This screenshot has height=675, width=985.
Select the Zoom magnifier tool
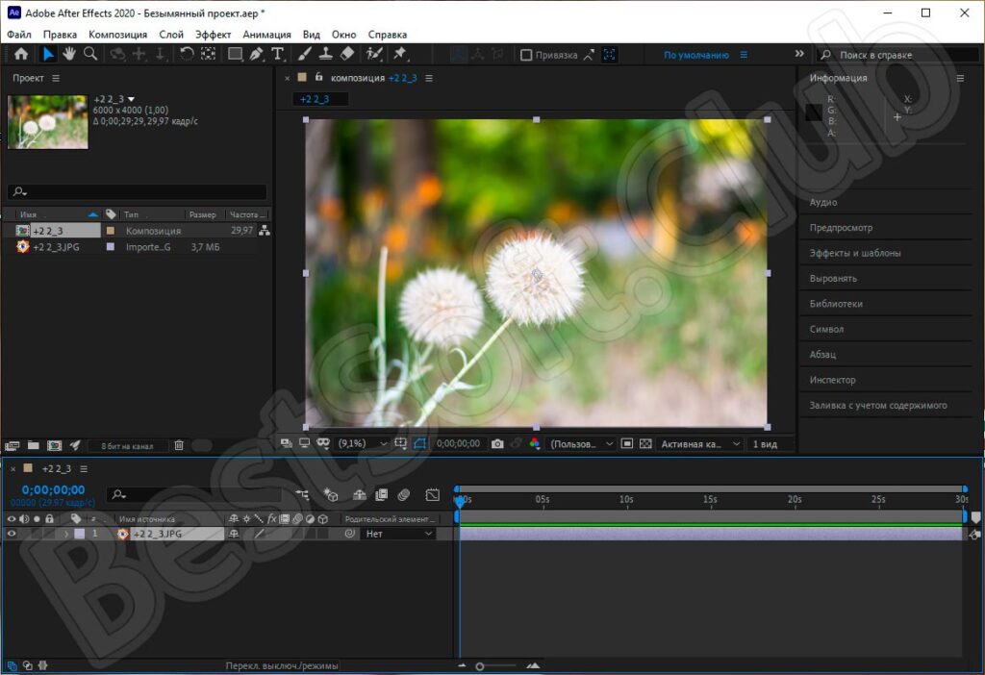(90, 55)
